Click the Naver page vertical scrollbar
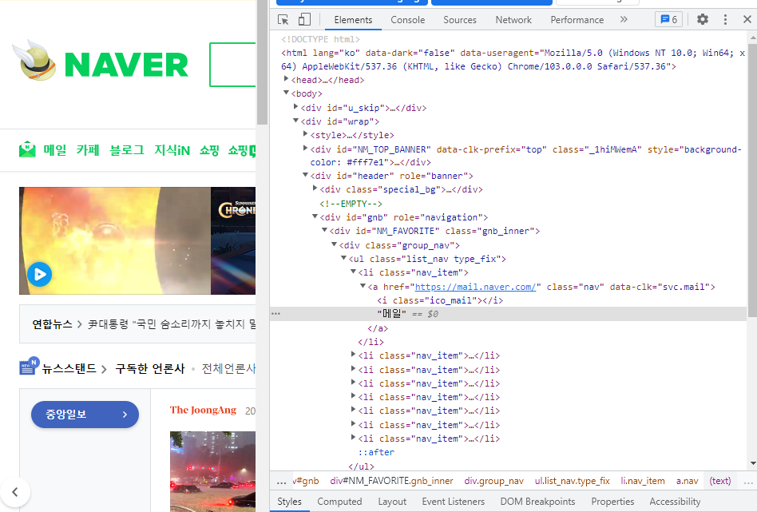The height and width of the screenshot is (512, 757). pyautogui.click(x=262, y=63)
